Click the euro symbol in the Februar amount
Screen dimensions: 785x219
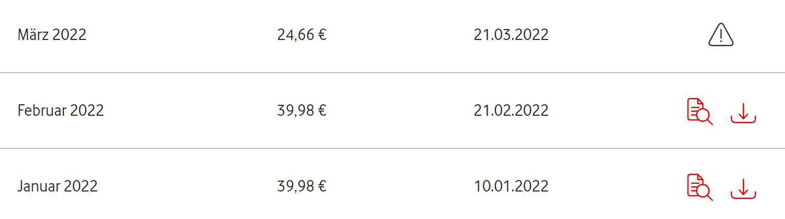[x=322, y=111]
